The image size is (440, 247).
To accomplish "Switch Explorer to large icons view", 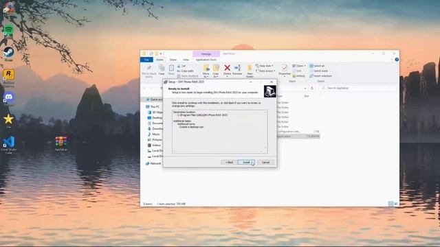I will point(396,204).
